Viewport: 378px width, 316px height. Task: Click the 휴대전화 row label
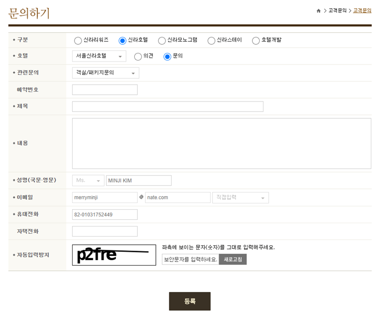[28, 215]
